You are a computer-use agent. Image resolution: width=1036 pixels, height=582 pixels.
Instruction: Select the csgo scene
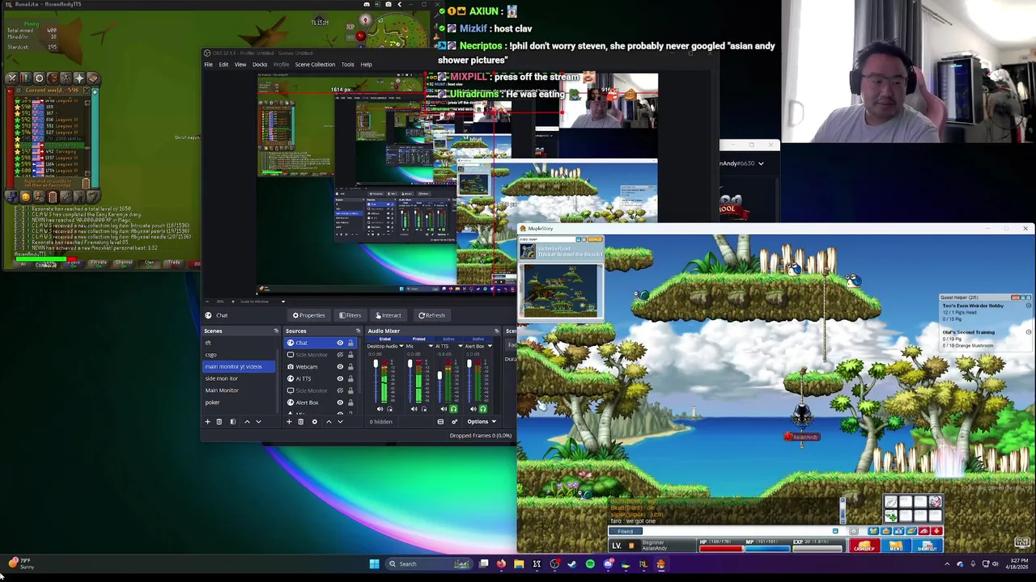211,355
